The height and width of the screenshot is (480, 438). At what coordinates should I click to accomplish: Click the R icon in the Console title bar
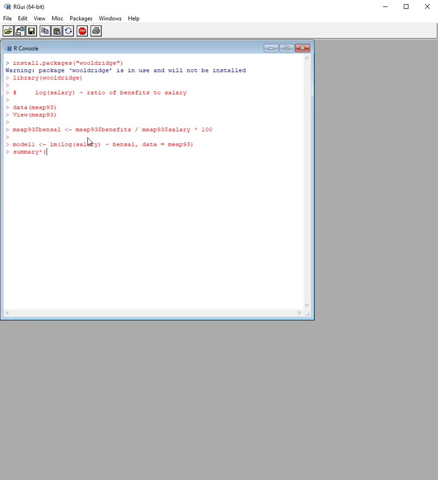tap(8, 48)
